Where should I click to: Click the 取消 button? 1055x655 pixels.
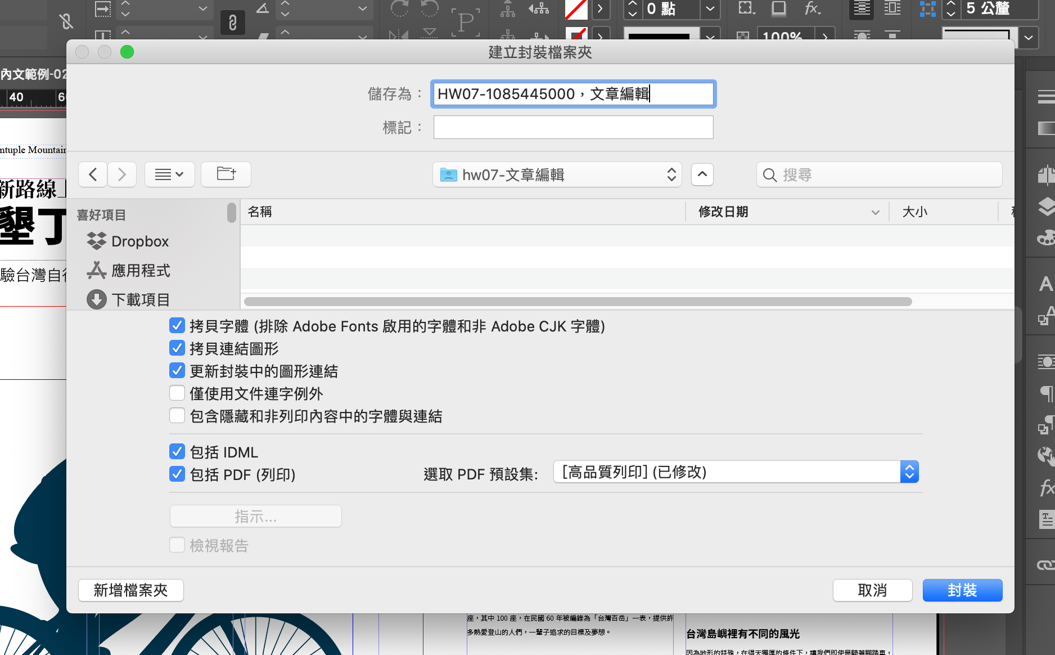click(872, 590)
